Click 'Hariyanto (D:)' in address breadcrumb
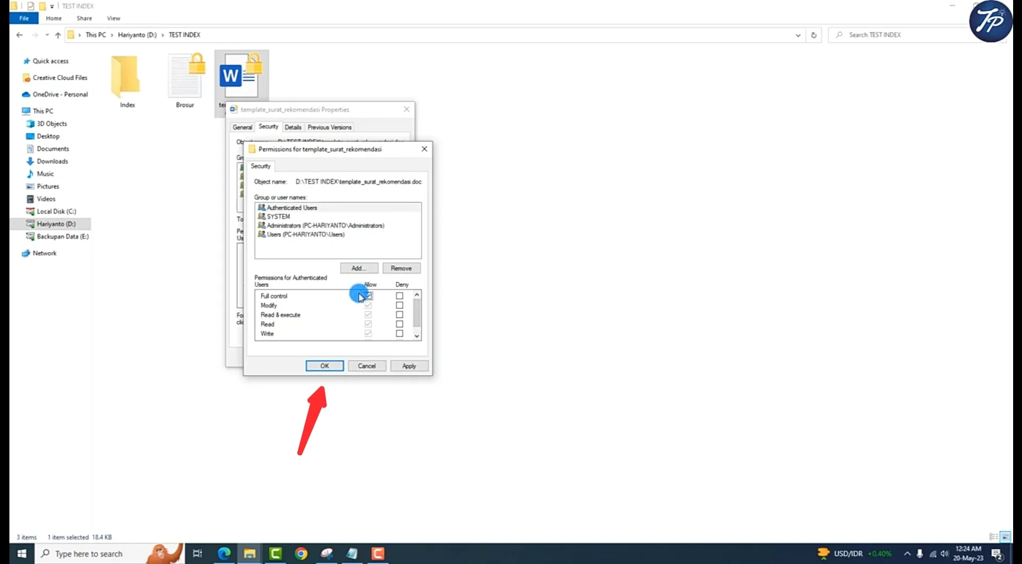1022x564 pixels. pyautogui.click(x=137, y=35)
